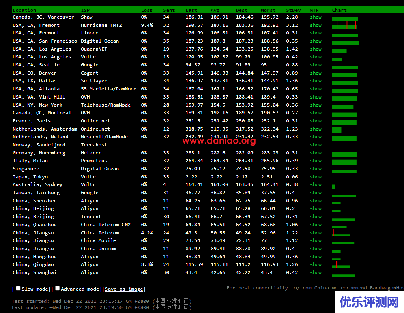Show MTR for Sydney Vultr row

click(316, 184)
